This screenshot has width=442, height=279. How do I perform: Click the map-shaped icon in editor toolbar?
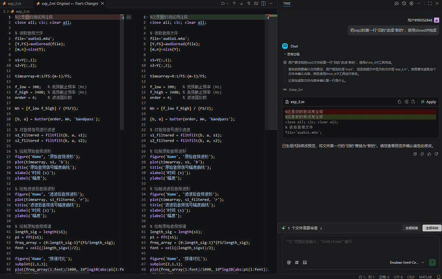pyautogui.click(x=256, y=3)
